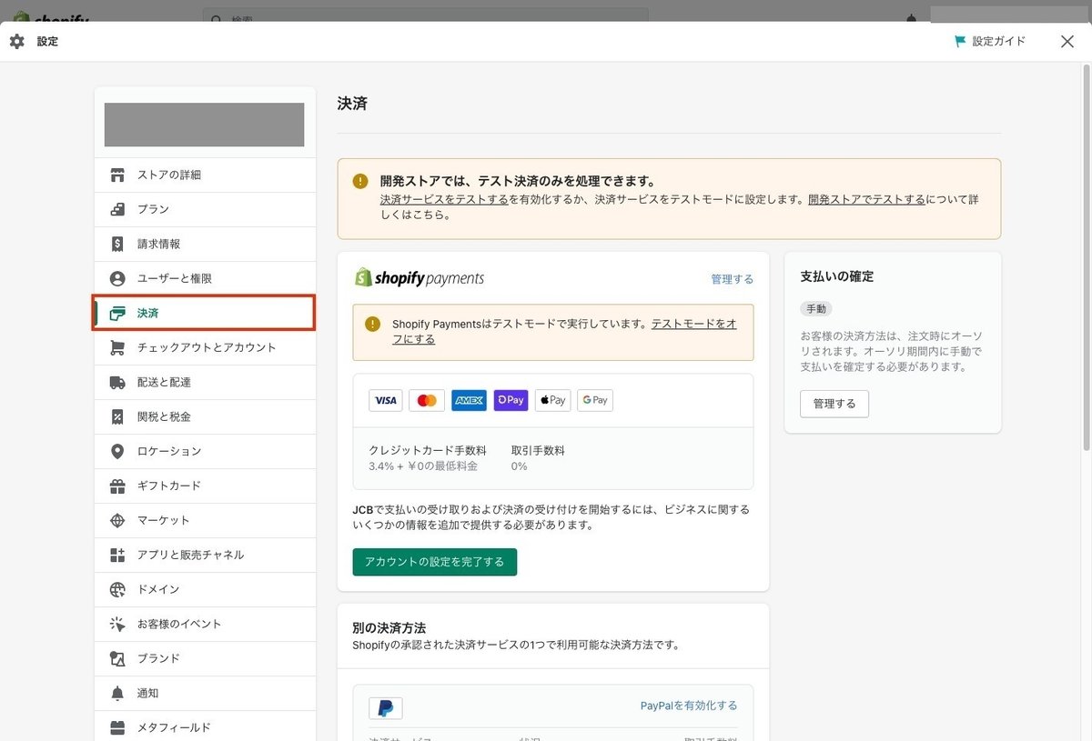Click the taxes percent receipt icon

coord(117,416)
